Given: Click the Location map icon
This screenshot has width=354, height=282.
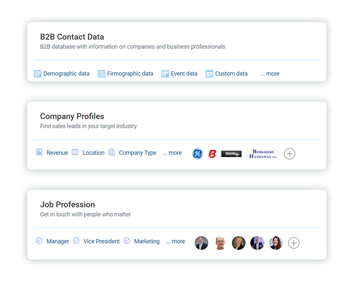Looking at the screenshot, I should pos(75,153).
